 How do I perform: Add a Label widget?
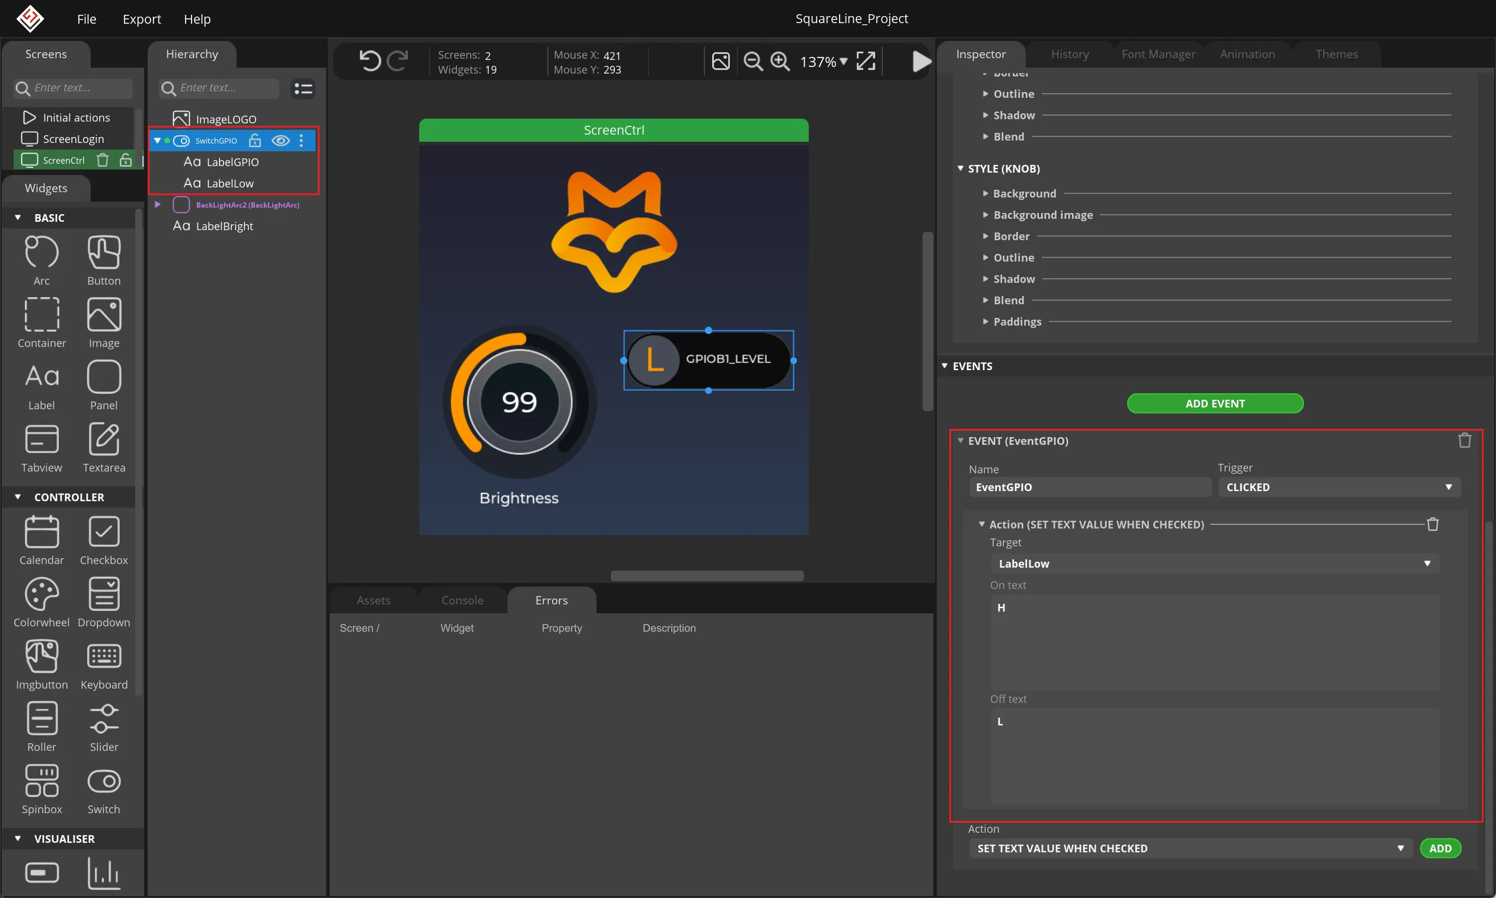point(42,386)
